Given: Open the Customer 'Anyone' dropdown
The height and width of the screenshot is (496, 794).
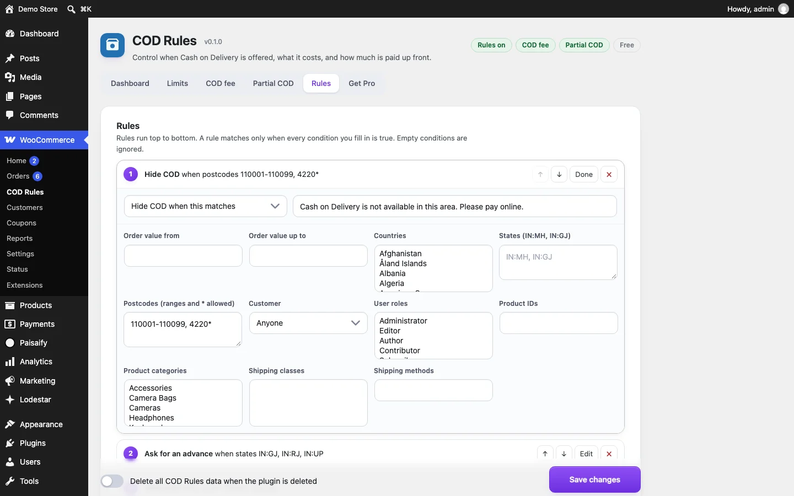Looking at the screenshot, I should (308, 323).
